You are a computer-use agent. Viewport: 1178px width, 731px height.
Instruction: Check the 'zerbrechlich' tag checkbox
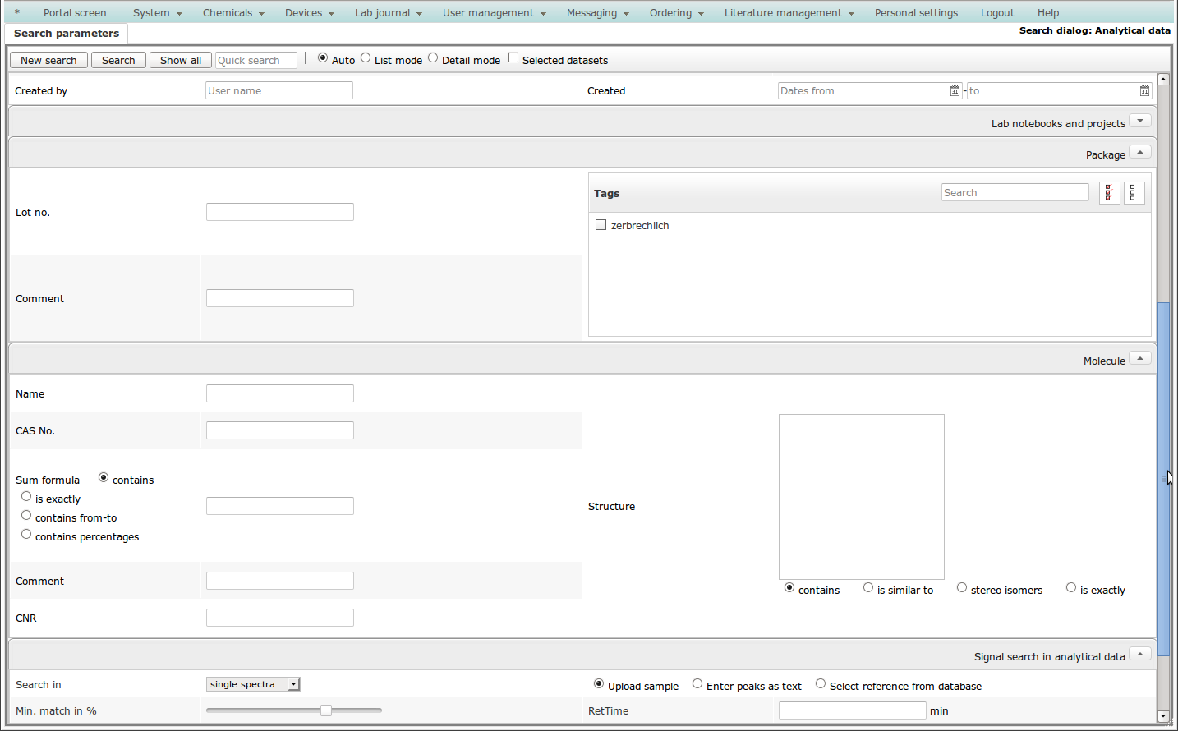click(601, 225)
